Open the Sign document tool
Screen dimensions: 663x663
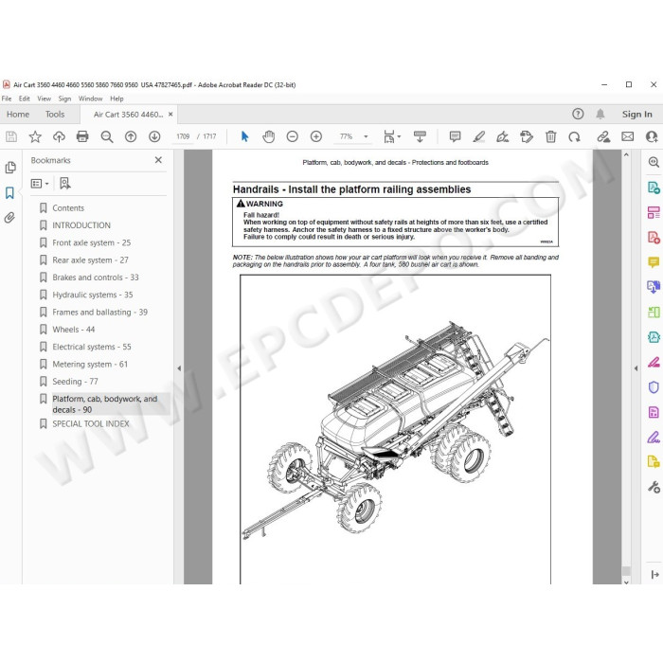(x=502, y=136)
